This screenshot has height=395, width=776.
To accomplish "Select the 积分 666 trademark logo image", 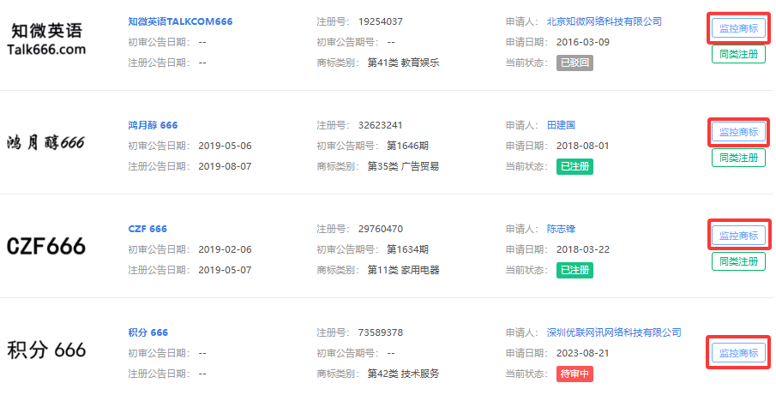I will [46, 350].
